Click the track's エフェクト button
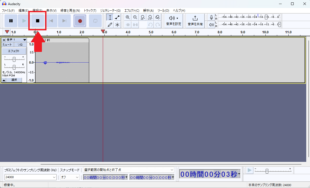The width and height of the screenshot is (310, 188). pyautogui.click(x=14, y=51)
